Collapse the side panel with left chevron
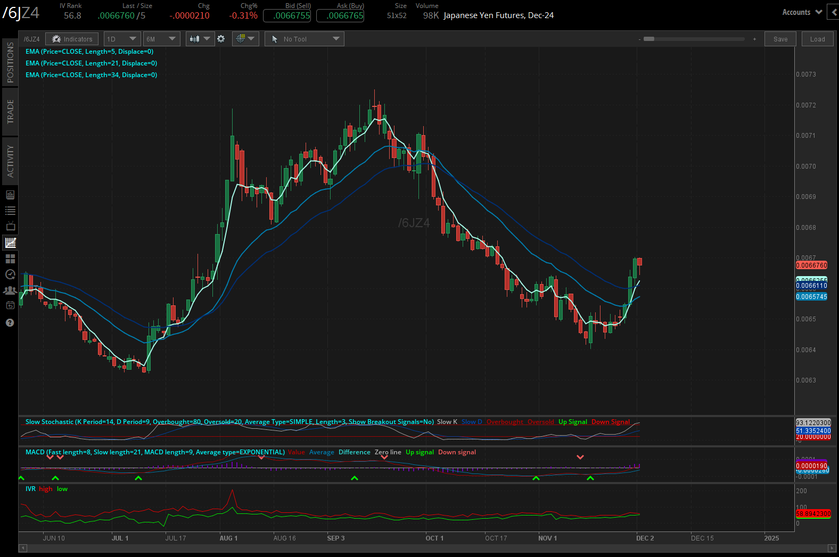 tap(833, 12)
